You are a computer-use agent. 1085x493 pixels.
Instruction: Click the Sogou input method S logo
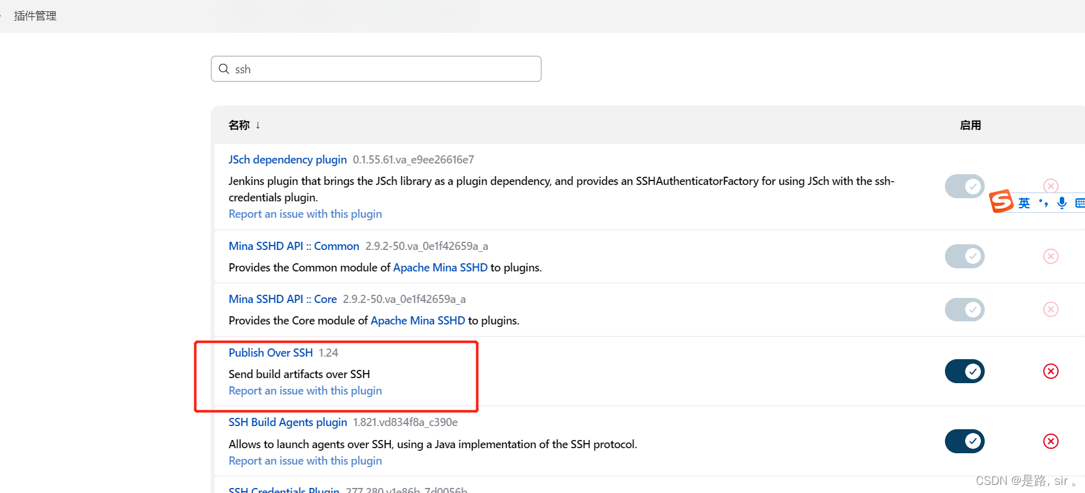tap(1002, 201)
